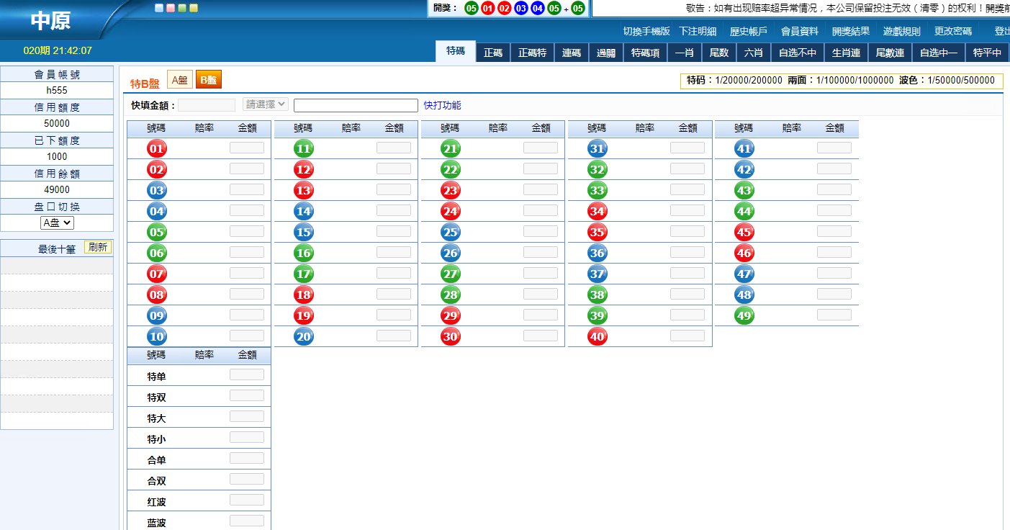Pick the red number 40 ball

click(597, 337)
